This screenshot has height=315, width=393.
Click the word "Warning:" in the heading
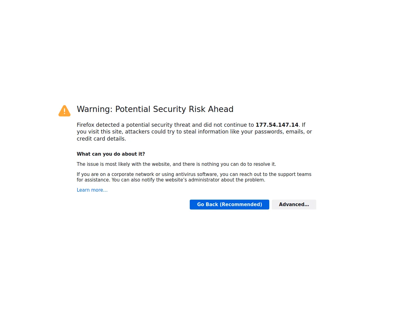95,109
